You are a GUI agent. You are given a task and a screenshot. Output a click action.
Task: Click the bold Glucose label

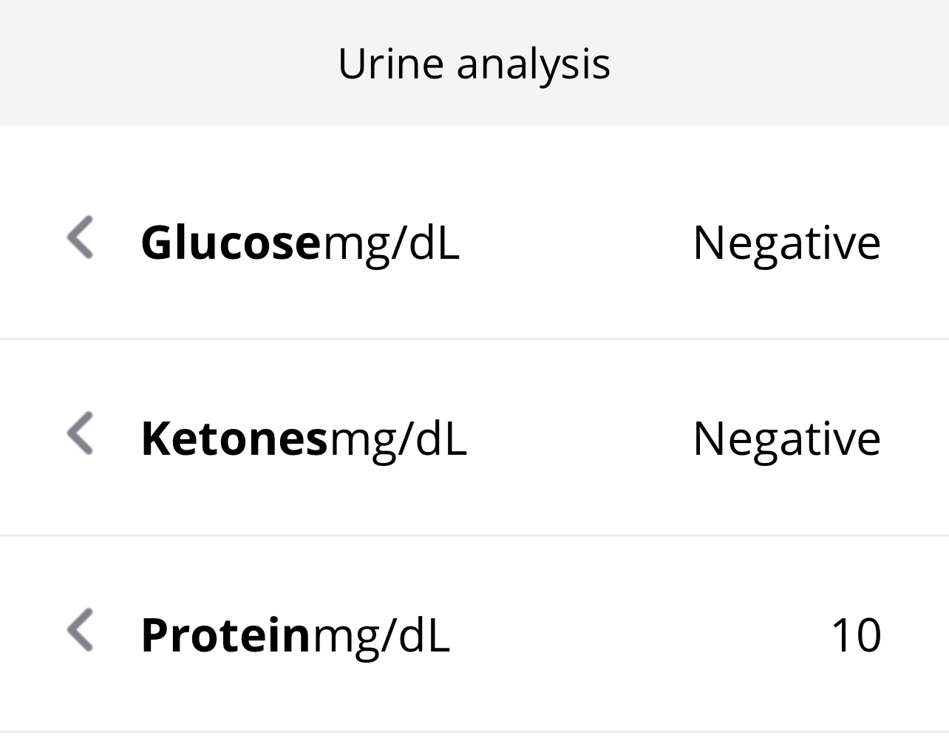tap(231, 243)
